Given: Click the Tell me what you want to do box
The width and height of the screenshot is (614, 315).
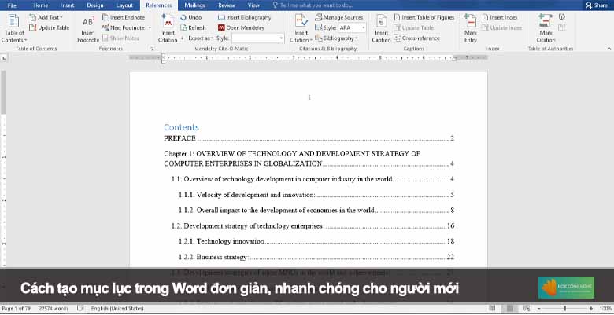Looking at the screenshot, I should click(313, 5).
